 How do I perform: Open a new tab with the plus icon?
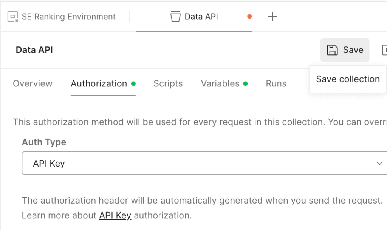point(272,17)
